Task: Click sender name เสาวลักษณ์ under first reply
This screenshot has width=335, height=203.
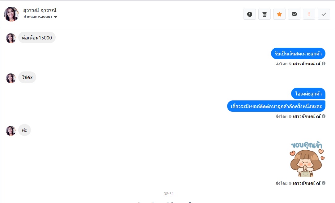Action: [x=307, y=64]
